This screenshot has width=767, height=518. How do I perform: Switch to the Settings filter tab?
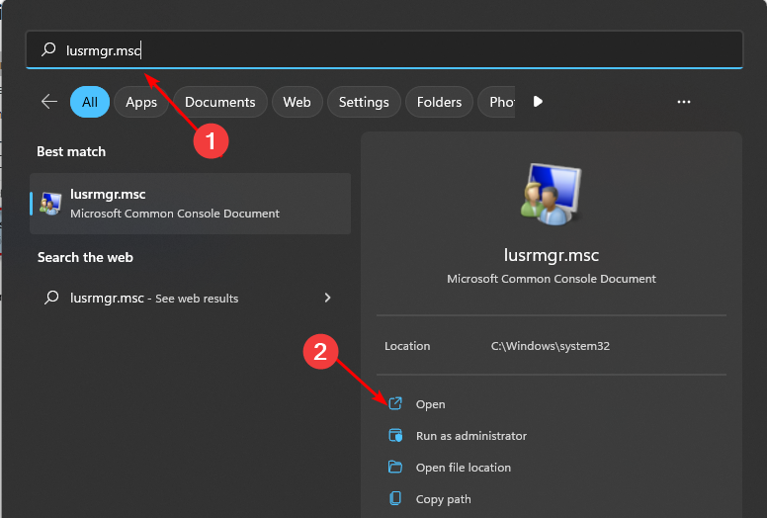(364, 102)
